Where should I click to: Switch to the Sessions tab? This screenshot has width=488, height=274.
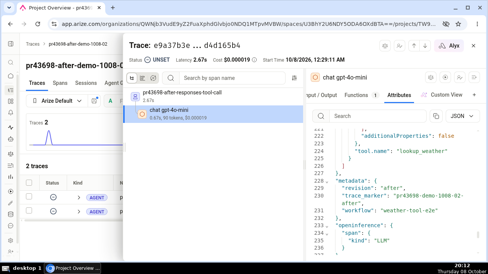[x=86, y=83]
